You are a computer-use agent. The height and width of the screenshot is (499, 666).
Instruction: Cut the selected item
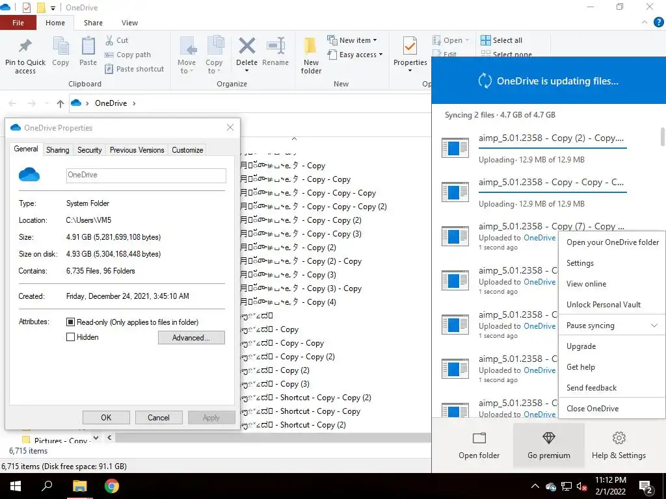click(x=117, y=40)
